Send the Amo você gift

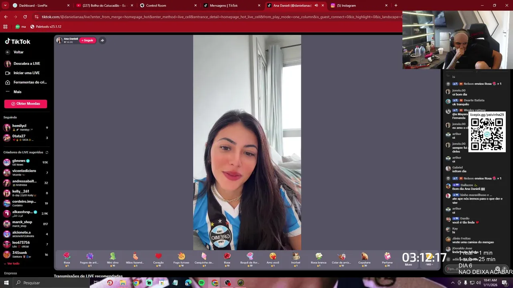coord(273,259)
